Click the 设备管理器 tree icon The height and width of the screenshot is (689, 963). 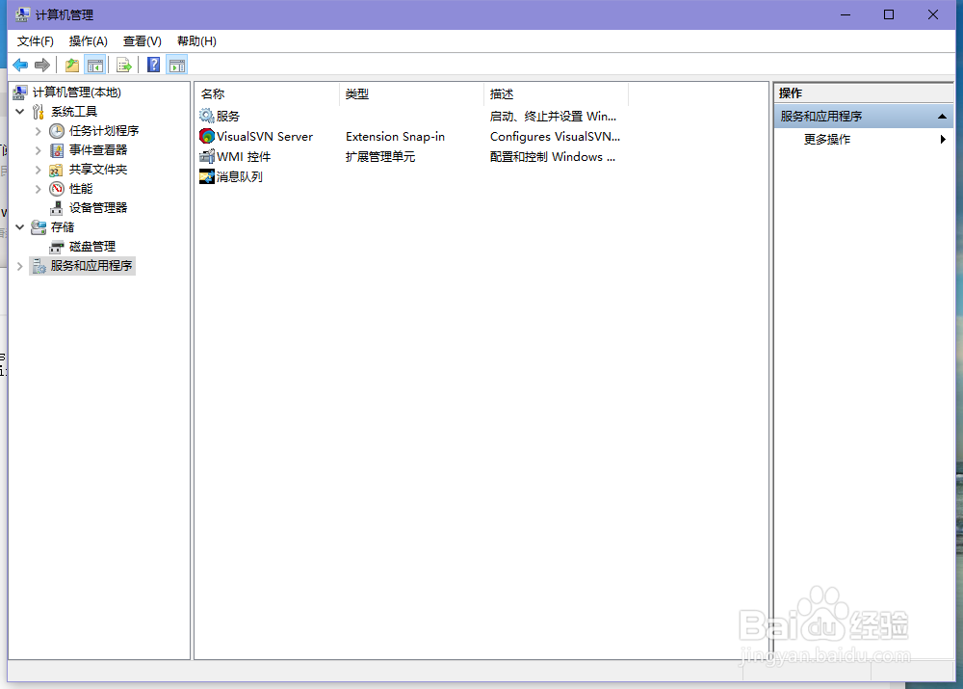[57, 208]
